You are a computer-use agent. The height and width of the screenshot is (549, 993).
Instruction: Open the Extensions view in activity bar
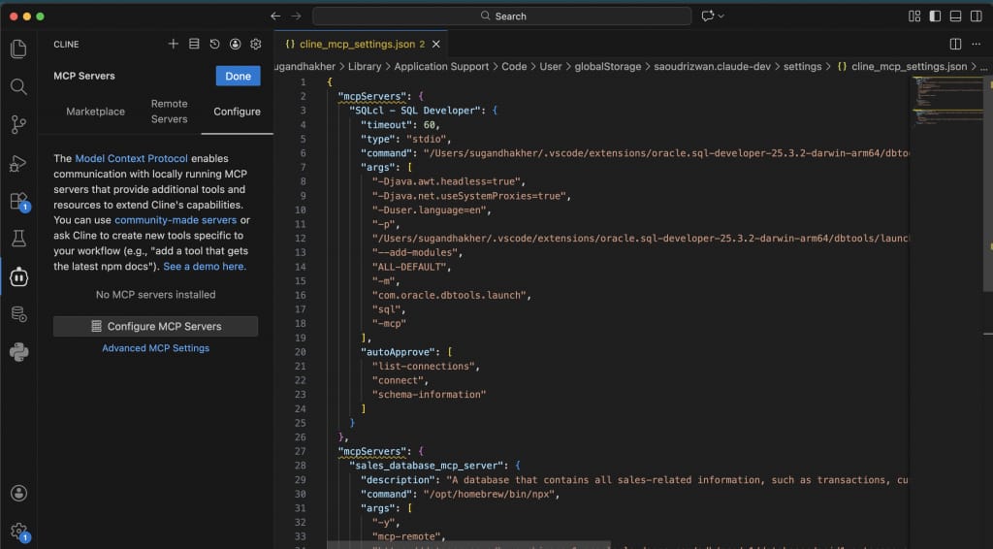pyautogui.click(x=18, y=201)
